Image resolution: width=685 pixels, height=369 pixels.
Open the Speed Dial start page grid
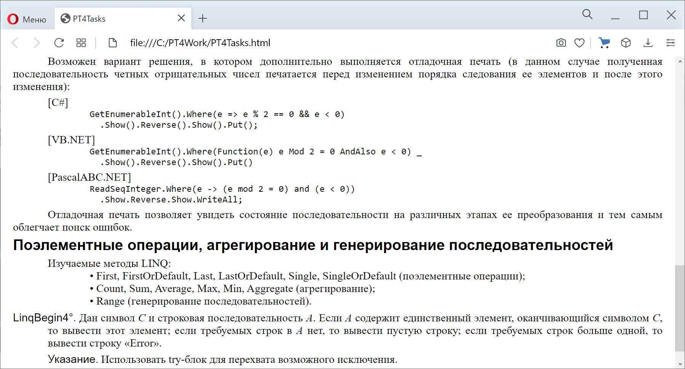click(x=81, y=43)
